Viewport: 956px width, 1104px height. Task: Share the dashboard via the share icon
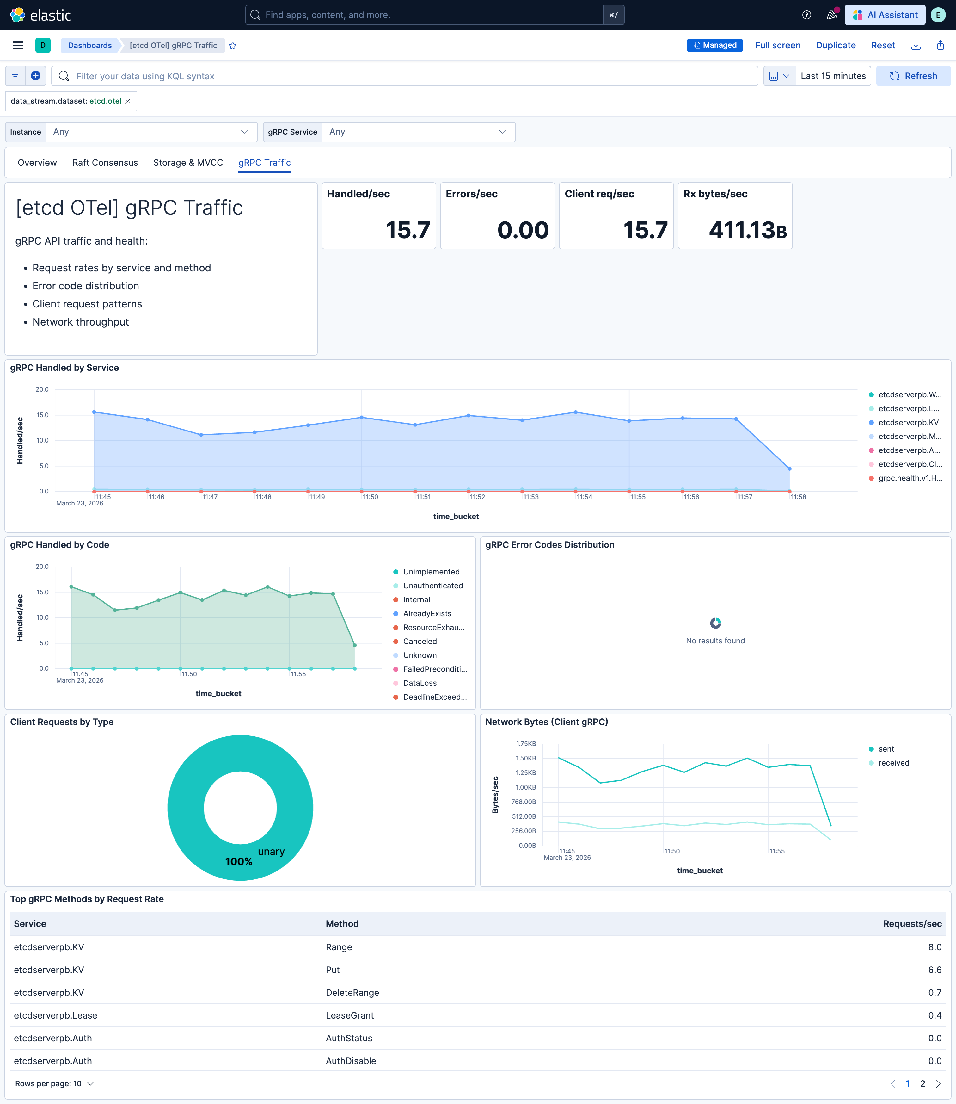[x=940, y=45]
